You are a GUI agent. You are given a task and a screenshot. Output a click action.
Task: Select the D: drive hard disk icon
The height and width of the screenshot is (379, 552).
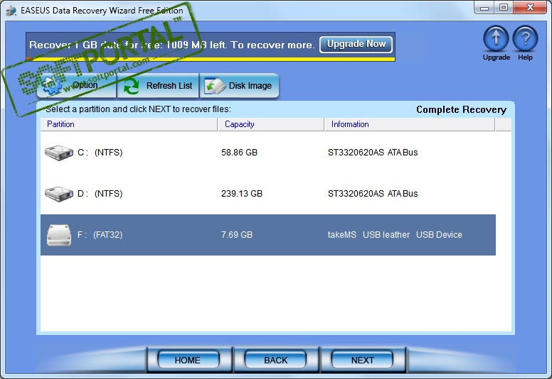click(x=59, y=194)
